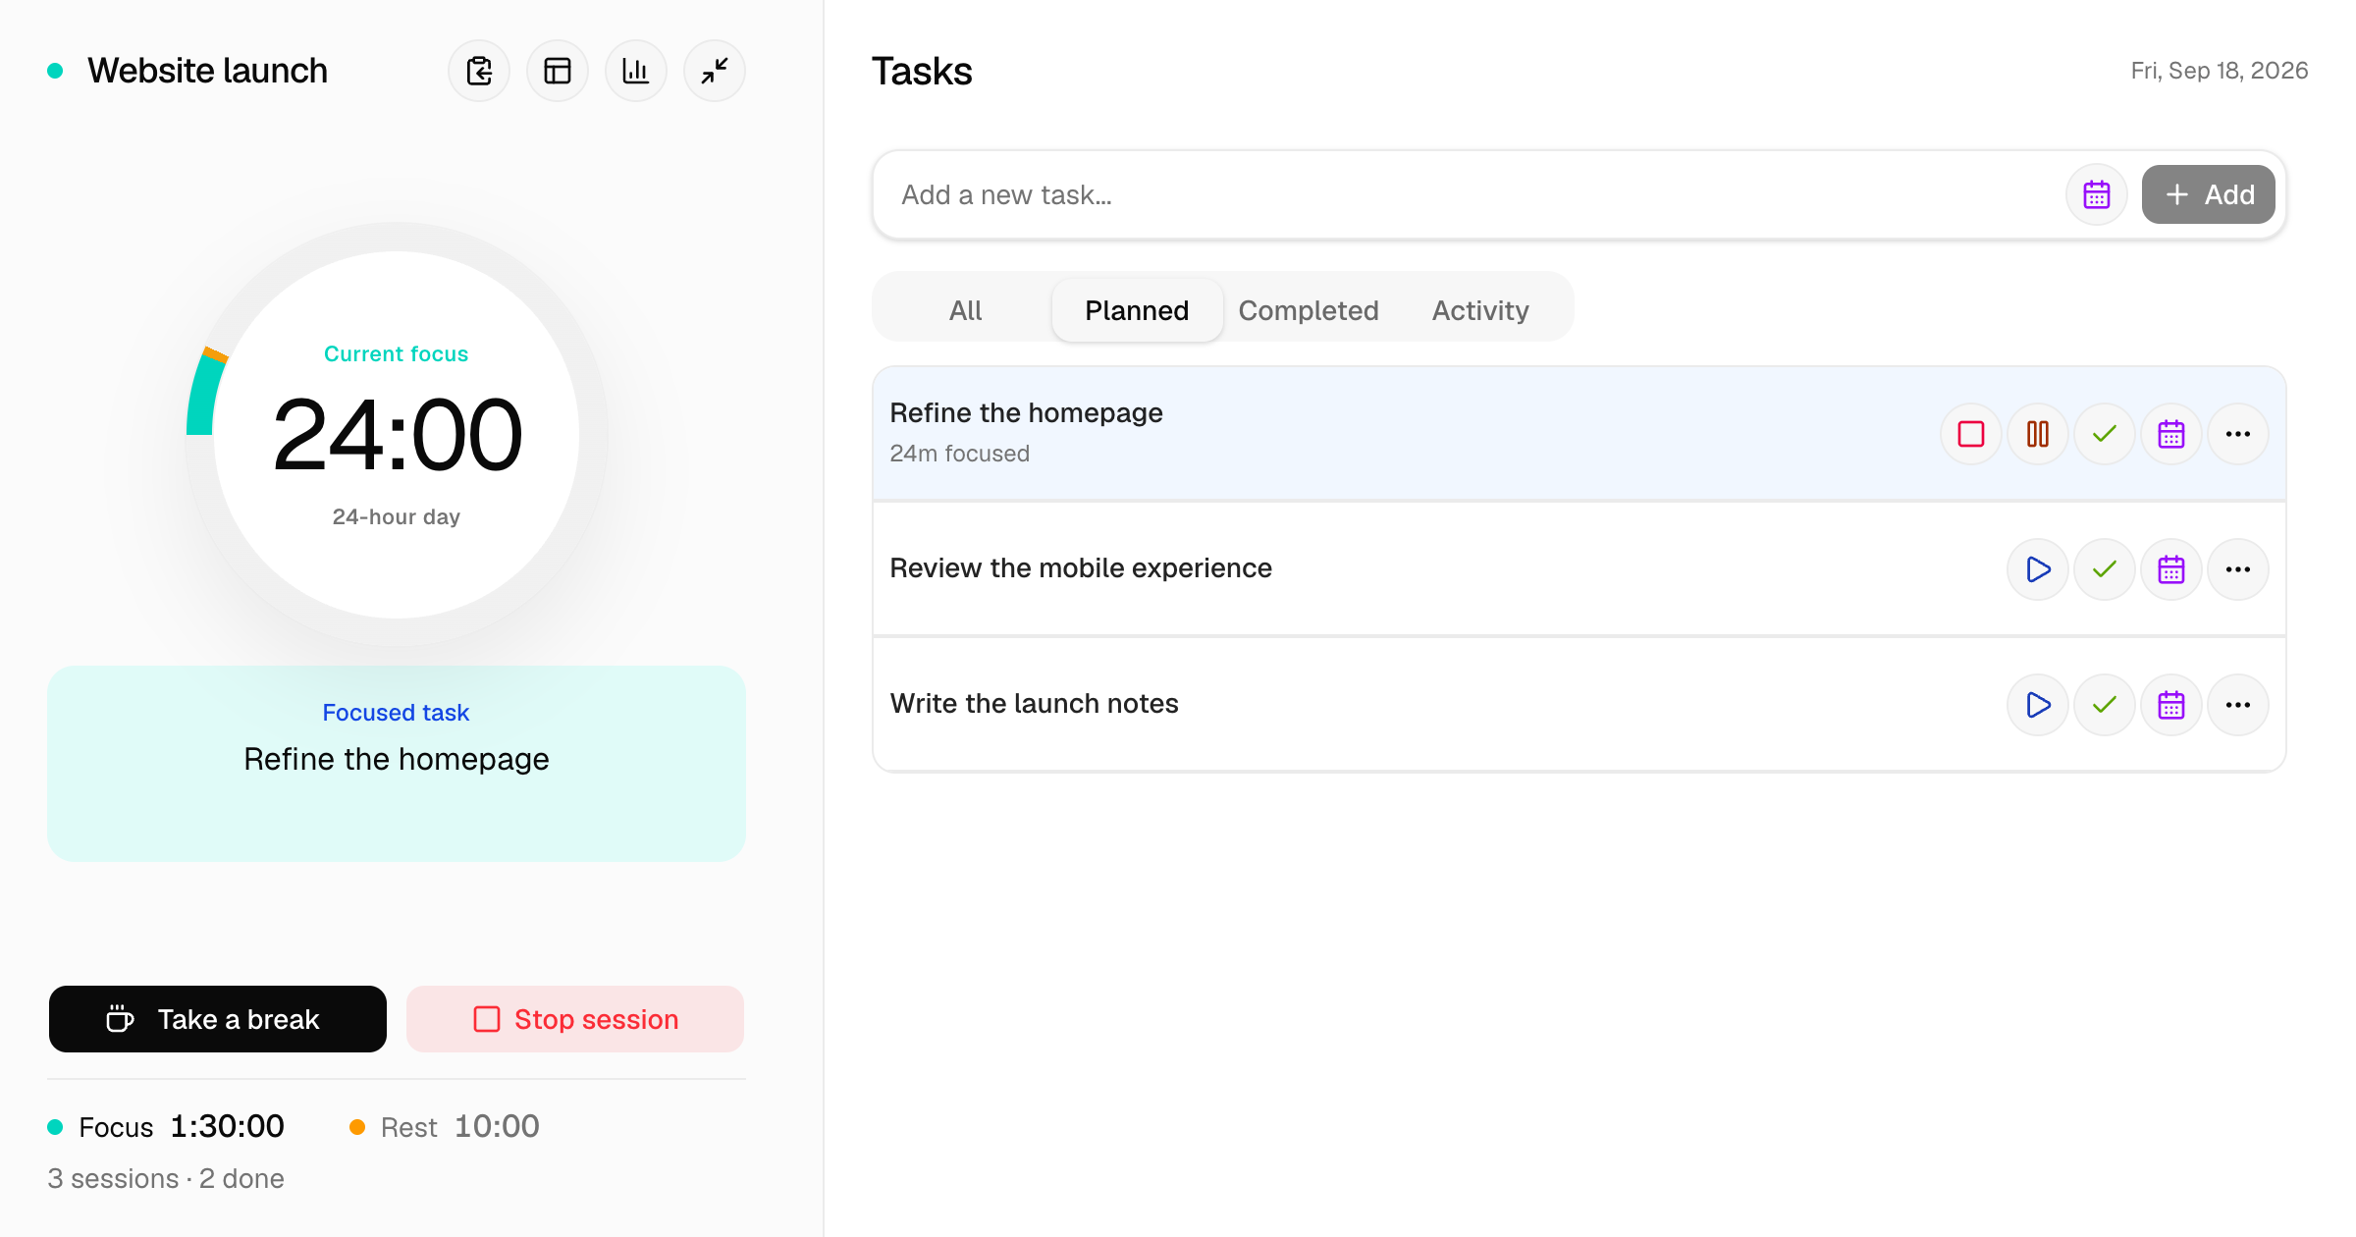Click the Website launch project title
The width and height of the screenshot is (2356, 1237).
click(207, 71)
